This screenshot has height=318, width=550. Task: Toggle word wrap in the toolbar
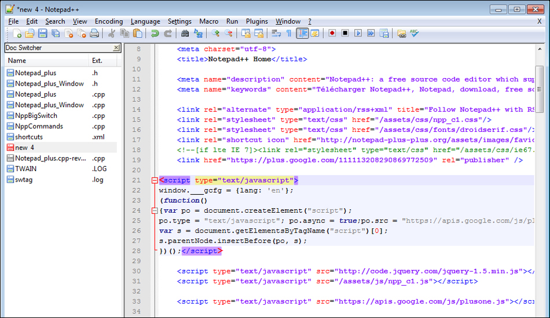(x=276, y=34)
